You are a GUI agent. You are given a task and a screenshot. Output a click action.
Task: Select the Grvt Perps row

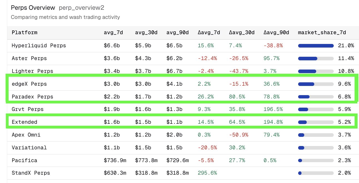pos(28,109)
